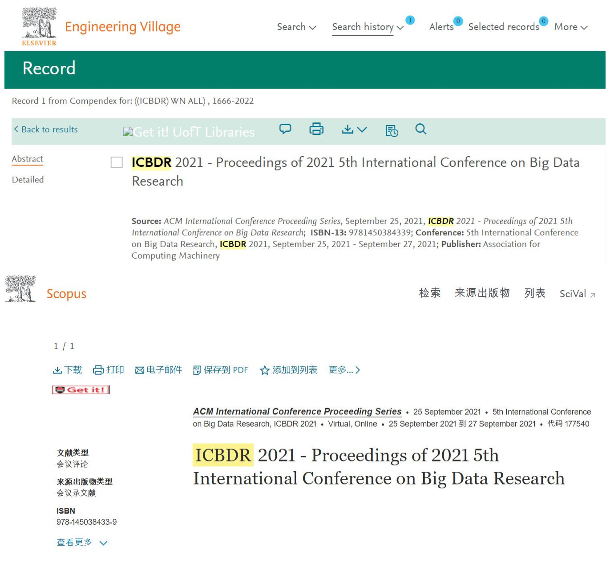Open Alerts
Viewport: 610px width, 571px height.
tap(441, 27)
